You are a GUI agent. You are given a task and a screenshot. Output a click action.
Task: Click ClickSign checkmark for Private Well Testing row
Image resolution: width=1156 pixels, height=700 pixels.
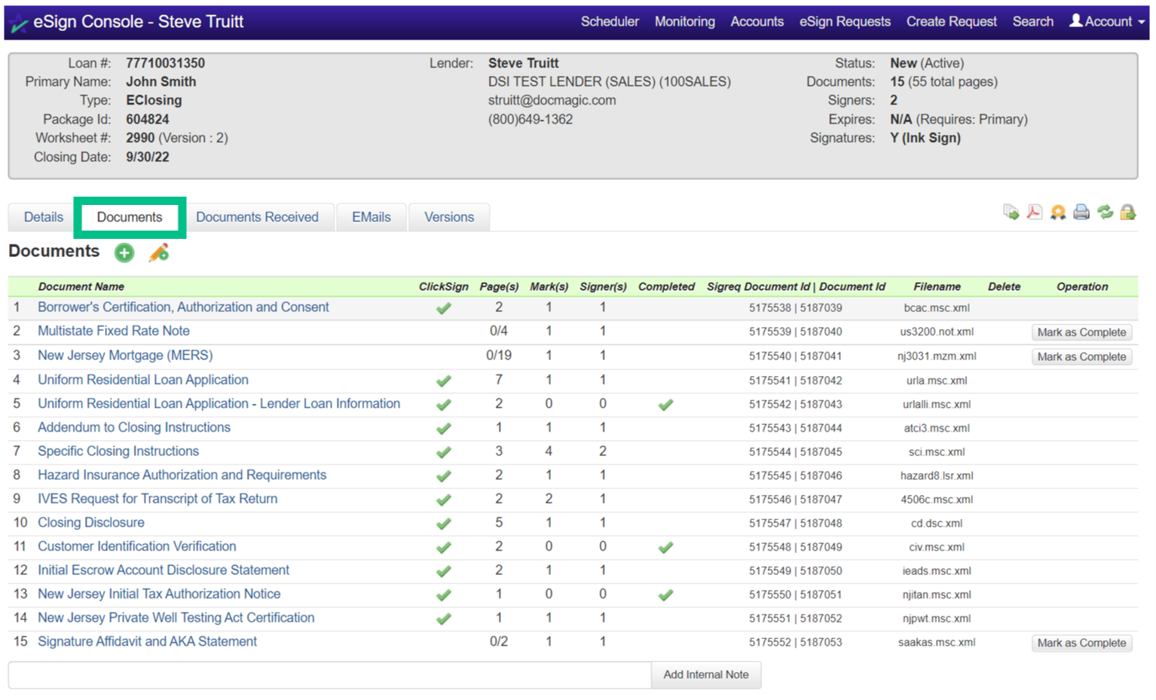click(444, 619)
